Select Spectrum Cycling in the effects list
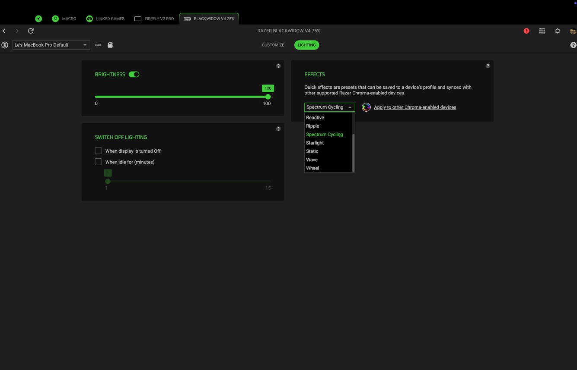This screenshot has height=370, width=577. 328,135
